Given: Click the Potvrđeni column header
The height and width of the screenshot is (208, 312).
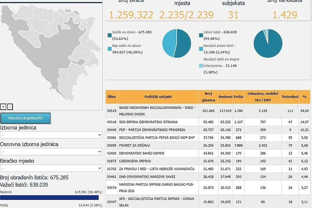Looking at the screenshot, I should click(290, 96).
